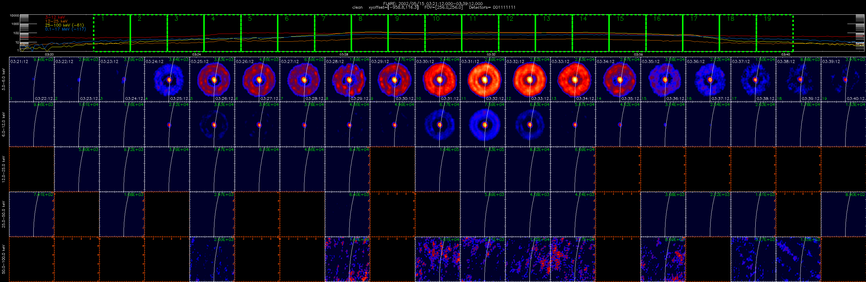Screen dimensions: 866x282
Task: Select time interval 4 in the lightcurve plot
Action: click(x=222, y=33)
